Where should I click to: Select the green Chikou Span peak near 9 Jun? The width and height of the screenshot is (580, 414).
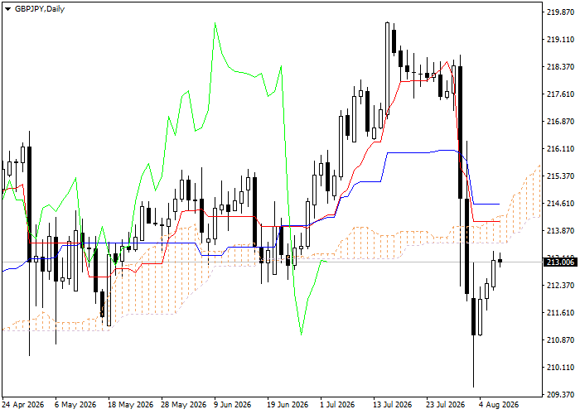(x=215, y=24)
